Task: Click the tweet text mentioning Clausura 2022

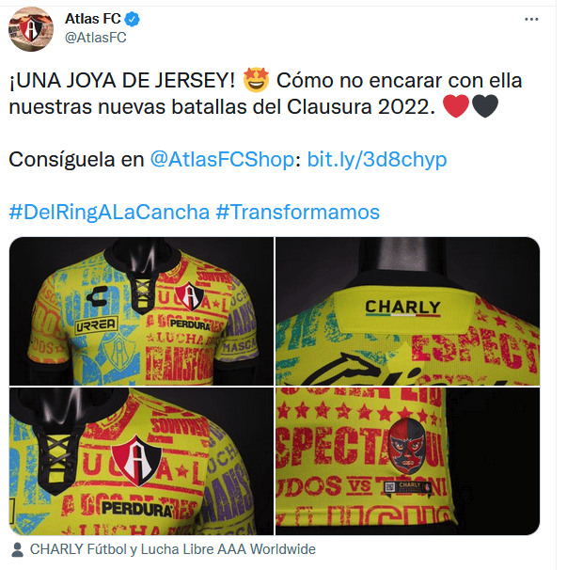Action: pyautogui.click(x=265, y=93)
